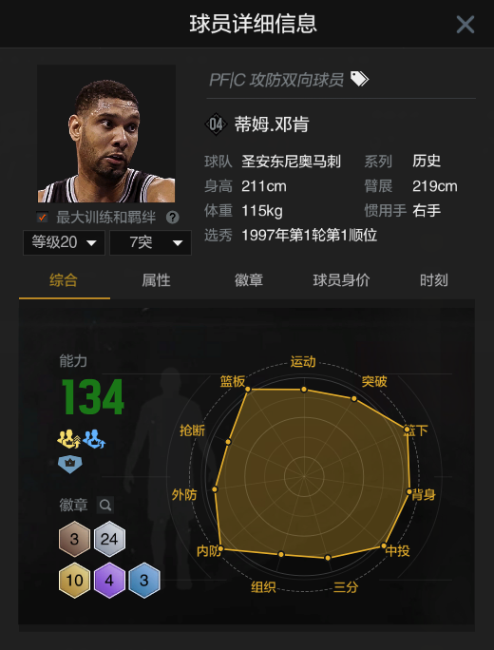Select the silver badge showing 24

tap(109, 539)
